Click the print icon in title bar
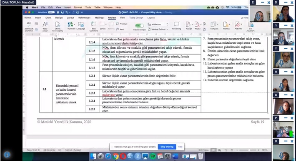This screenshot has height=162, width=296. click(78, 12)
